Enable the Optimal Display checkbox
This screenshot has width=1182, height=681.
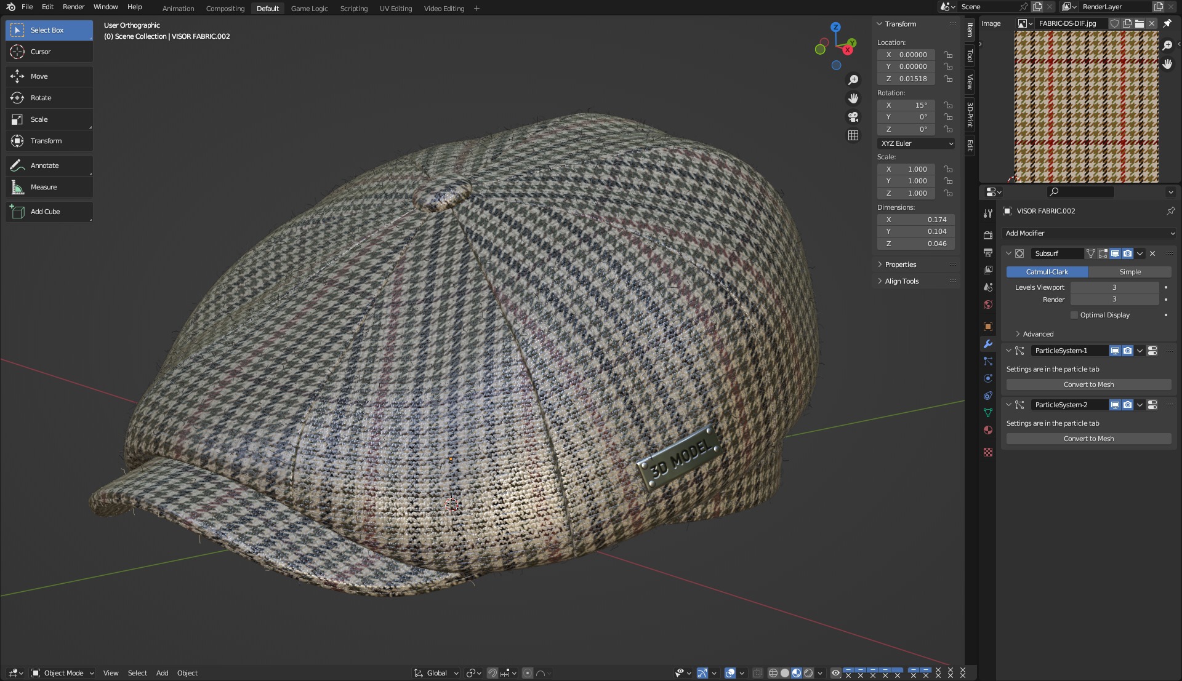tap(1074, 315)
